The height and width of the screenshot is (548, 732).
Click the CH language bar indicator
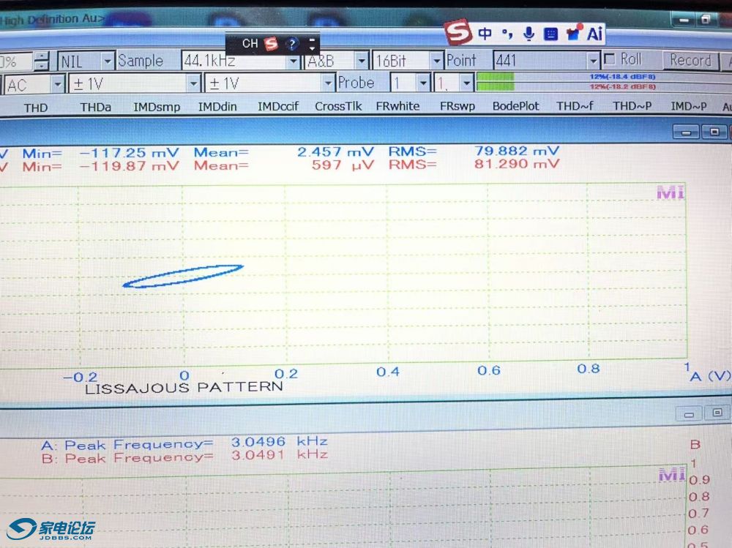point(250,43)
